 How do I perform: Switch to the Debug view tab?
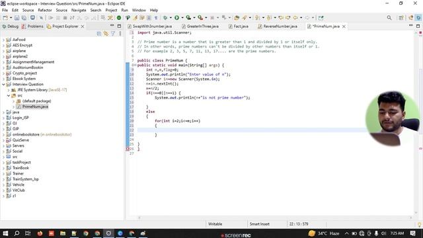(x=11, y=26)
